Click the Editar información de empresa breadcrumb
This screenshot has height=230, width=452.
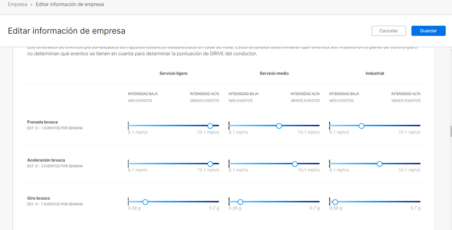(x=70, y=5)
